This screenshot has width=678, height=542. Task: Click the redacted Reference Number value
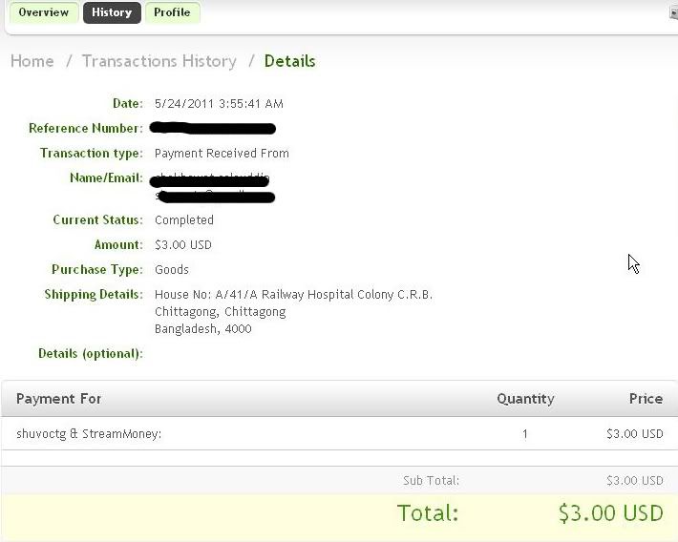tap(212, 128)
